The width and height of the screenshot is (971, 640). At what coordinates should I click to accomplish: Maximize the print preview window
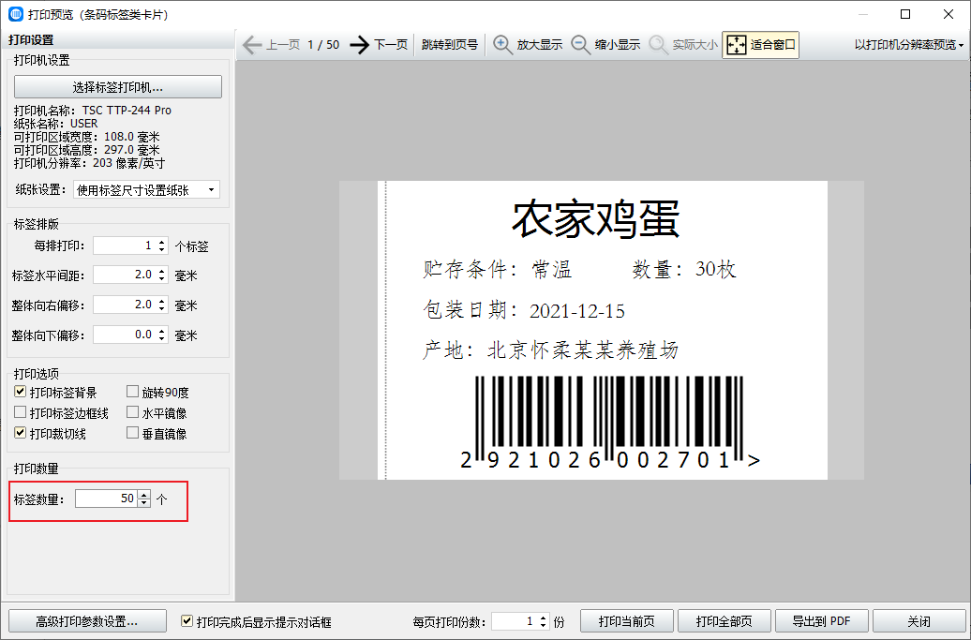pyautogui.click(x=905, y=14)
